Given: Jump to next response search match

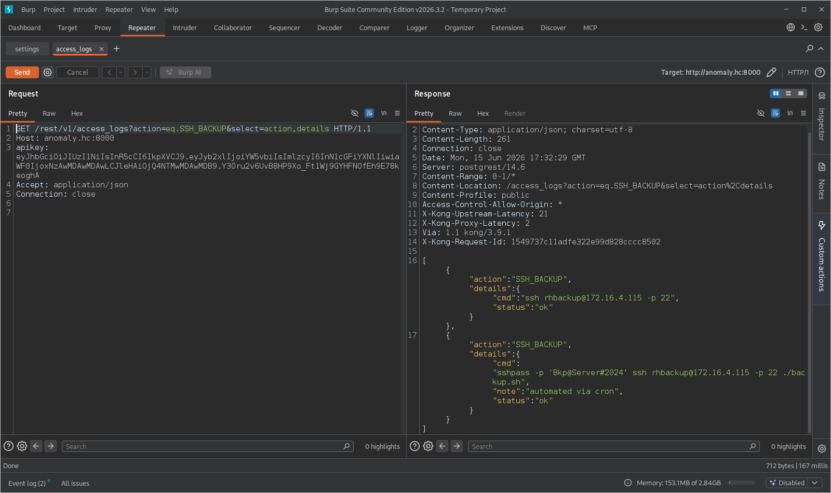Looking at the screenshot, I should coord(457,446).
